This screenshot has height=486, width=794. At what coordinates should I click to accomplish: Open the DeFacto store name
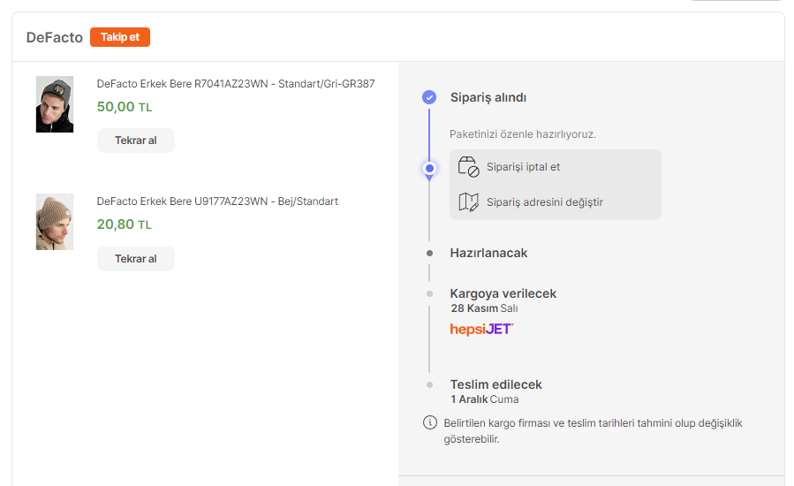(x=55, y=37)
